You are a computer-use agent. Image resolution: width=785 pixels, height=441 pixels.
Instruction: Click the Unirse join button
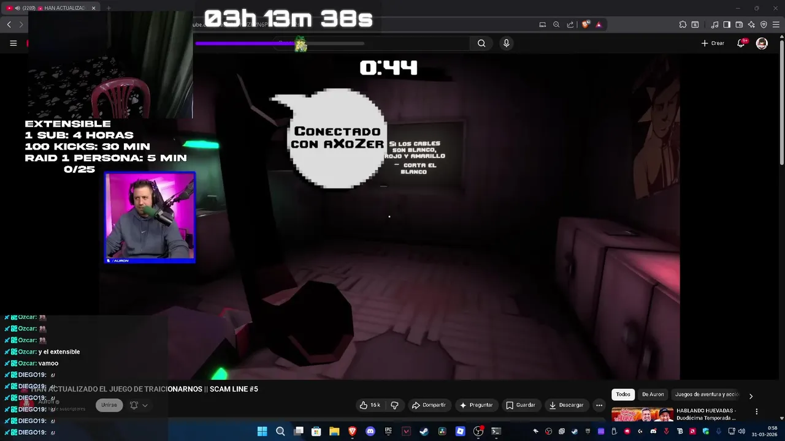[x=109, y=405]
